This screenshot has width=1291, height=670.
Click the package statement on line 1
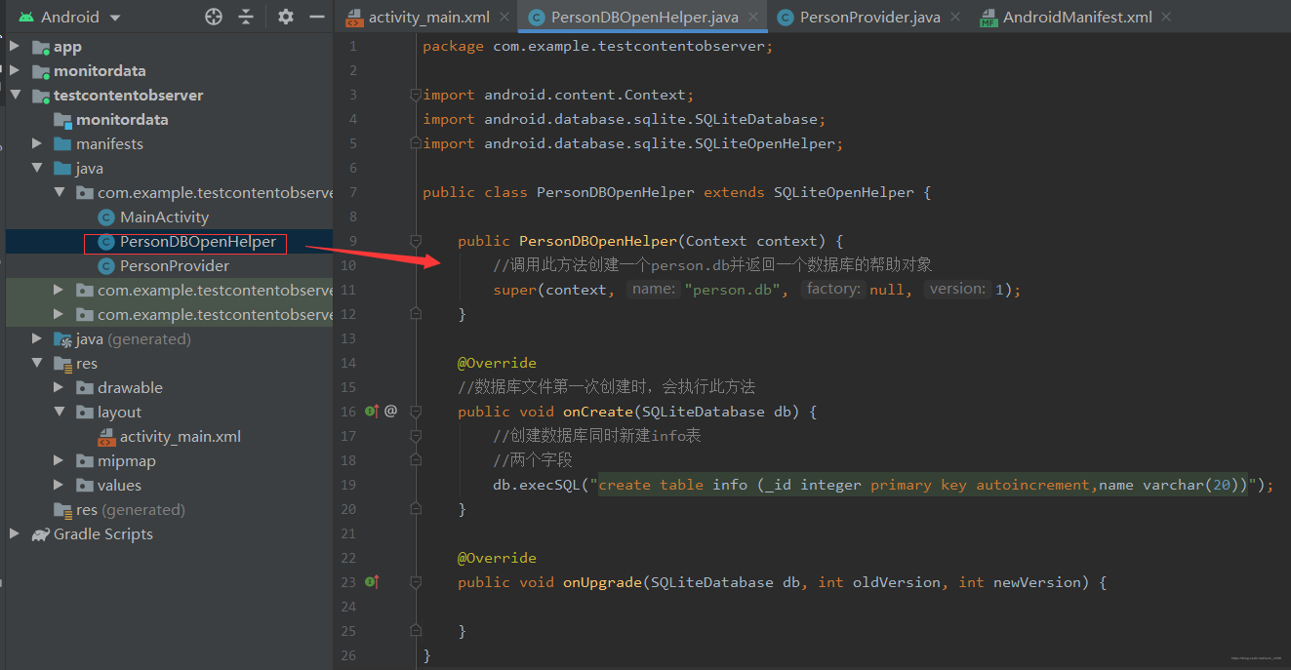[x=598, y=46]
